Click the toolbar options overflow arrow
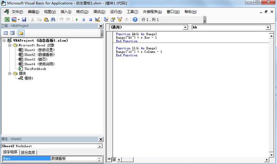The height and width of the screenshot is (164, 277). pyautogui.click(x=205, y=20)
